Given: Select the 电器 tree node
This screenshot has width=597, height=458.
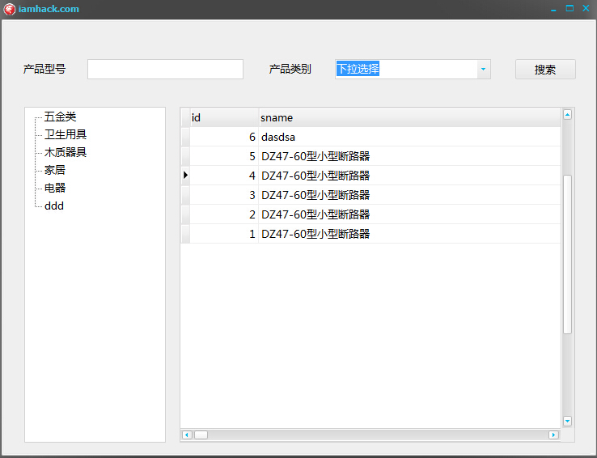Looking at the screenshot, I should coord(55,188).
